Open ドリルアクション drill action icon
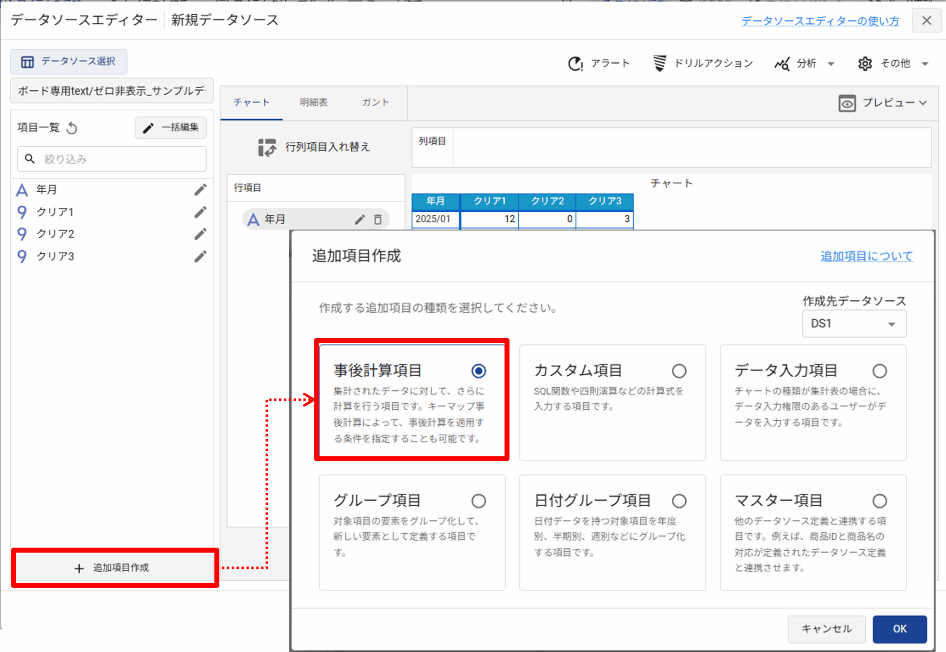This screenshot has height=652, width=946. click(x=659, y=63)
